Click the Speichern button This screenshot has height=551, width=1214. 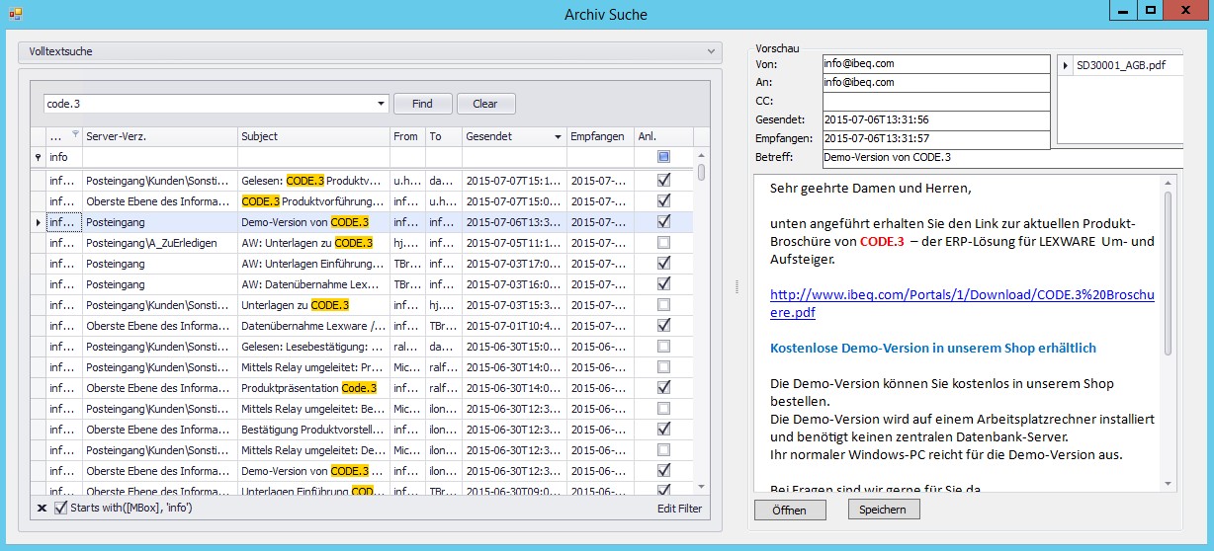884,510
